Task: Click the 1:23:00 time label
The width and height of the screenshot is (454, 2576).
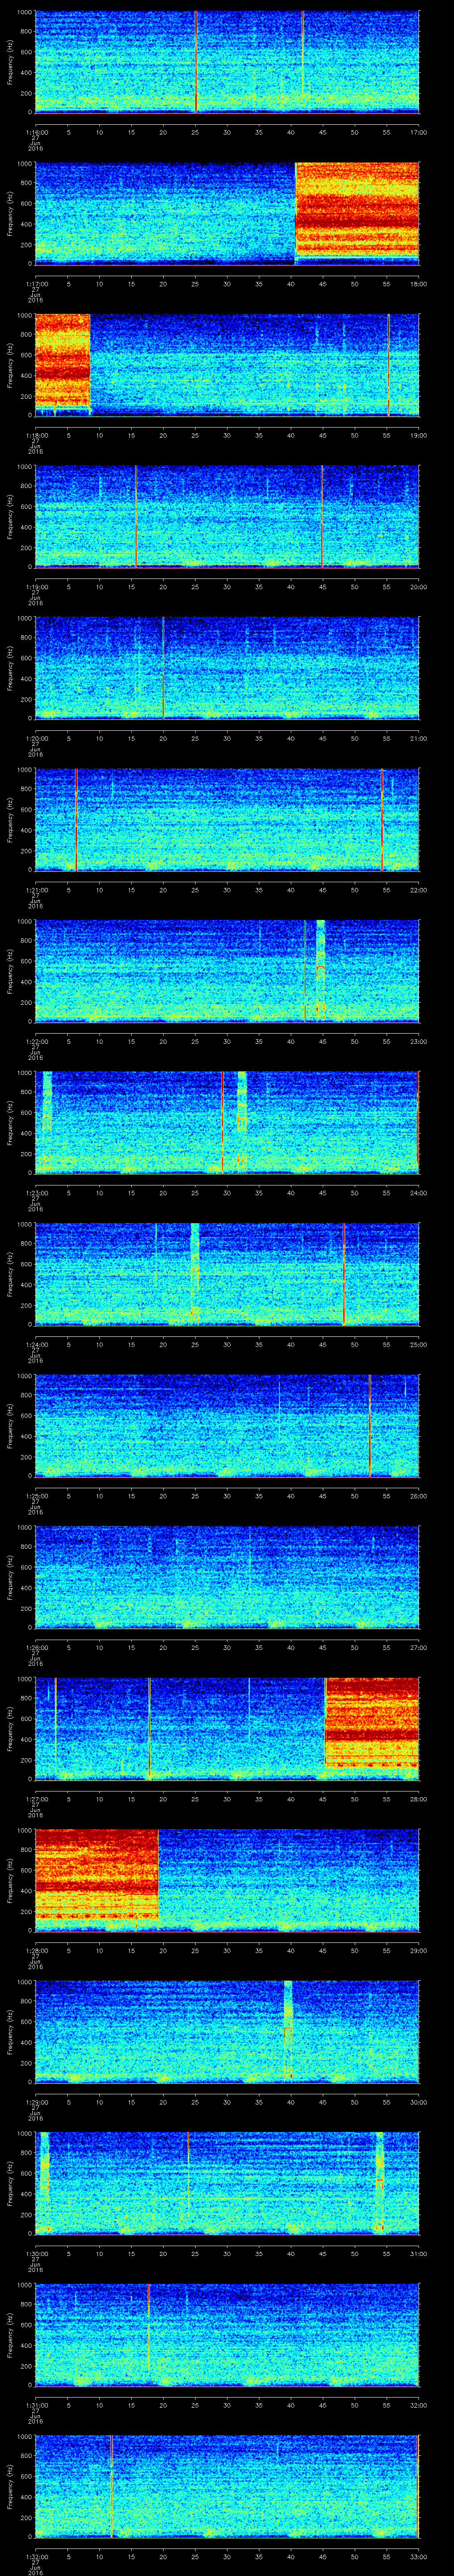Action: pos(37,1193)
